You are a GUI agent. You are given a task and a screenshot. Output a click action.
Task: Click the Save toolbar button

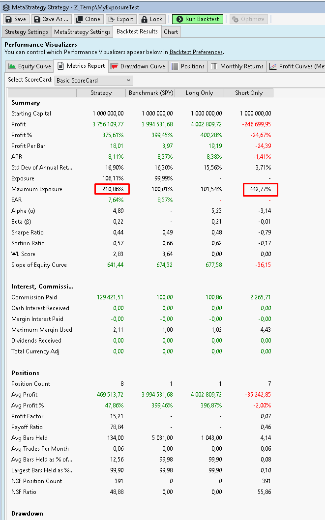click(16, 19)
